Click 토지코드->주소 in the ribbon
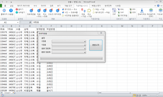This screenshot has height=97, width=163. coord(70,9)
